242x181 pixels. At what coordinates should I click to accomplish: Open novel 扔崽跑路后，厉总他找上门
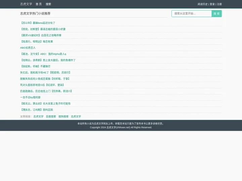[x=46, y=91]
